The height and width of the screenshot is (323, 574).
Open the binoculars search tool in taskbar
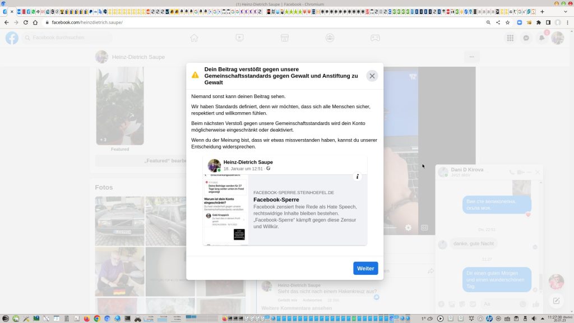138,319
